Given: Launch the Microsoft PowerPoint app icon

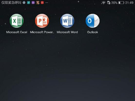Looking at the screenshot, I should point(42,21).
